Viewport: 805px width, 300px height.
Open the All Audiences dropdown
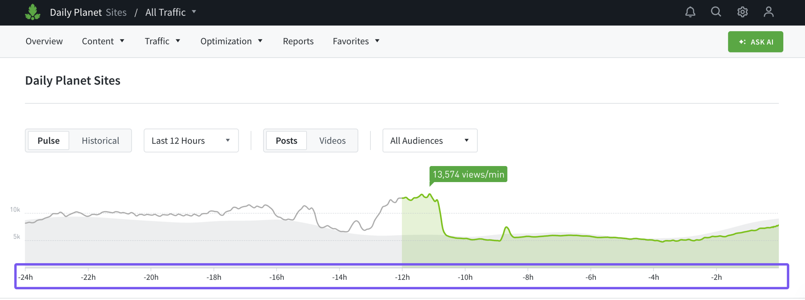(x=430, y=141)
